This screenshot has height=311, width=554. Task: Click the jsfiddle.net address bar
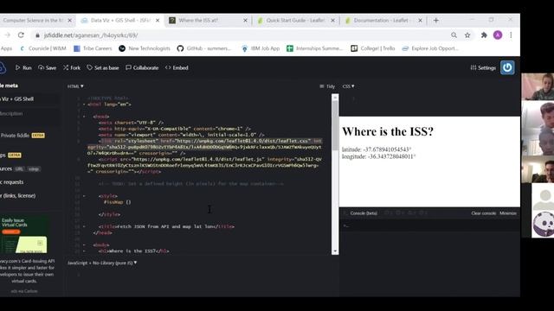pyautogui.click(x=241, y=35)
